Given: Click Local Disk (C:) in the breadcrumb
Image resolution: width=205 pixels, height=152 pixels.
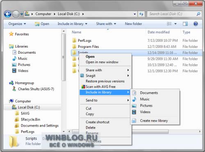Looking at the screenshot, I should 68,14.
